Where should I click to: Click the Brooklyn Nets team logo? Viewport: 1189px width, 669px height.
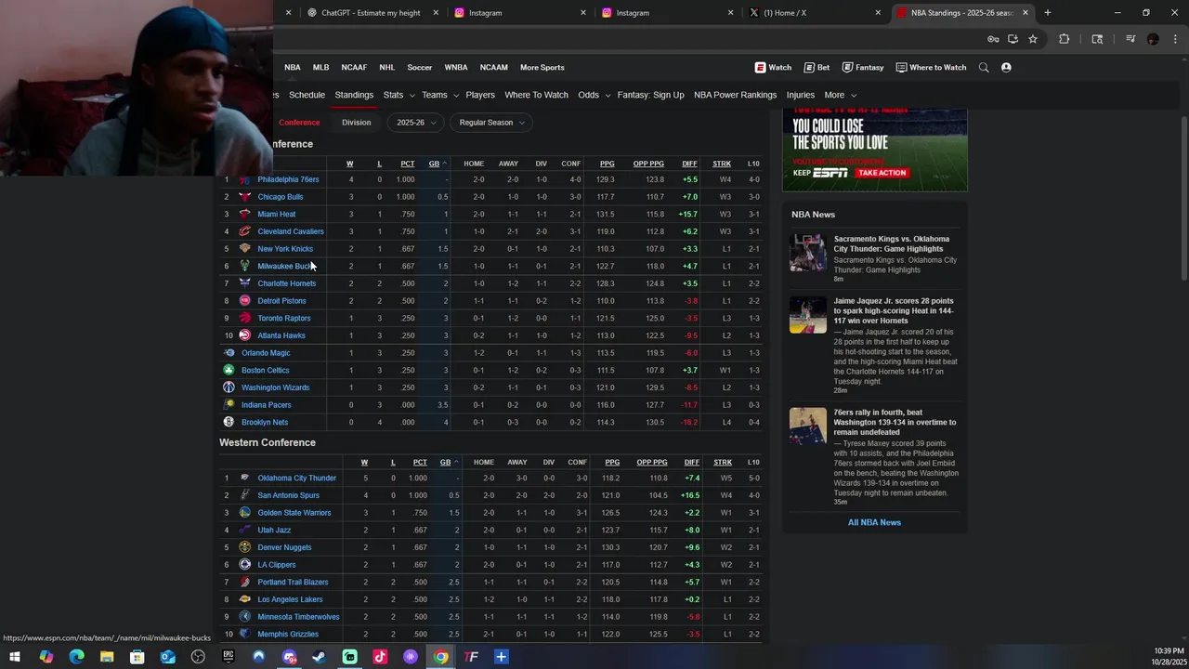coord(229,422)
